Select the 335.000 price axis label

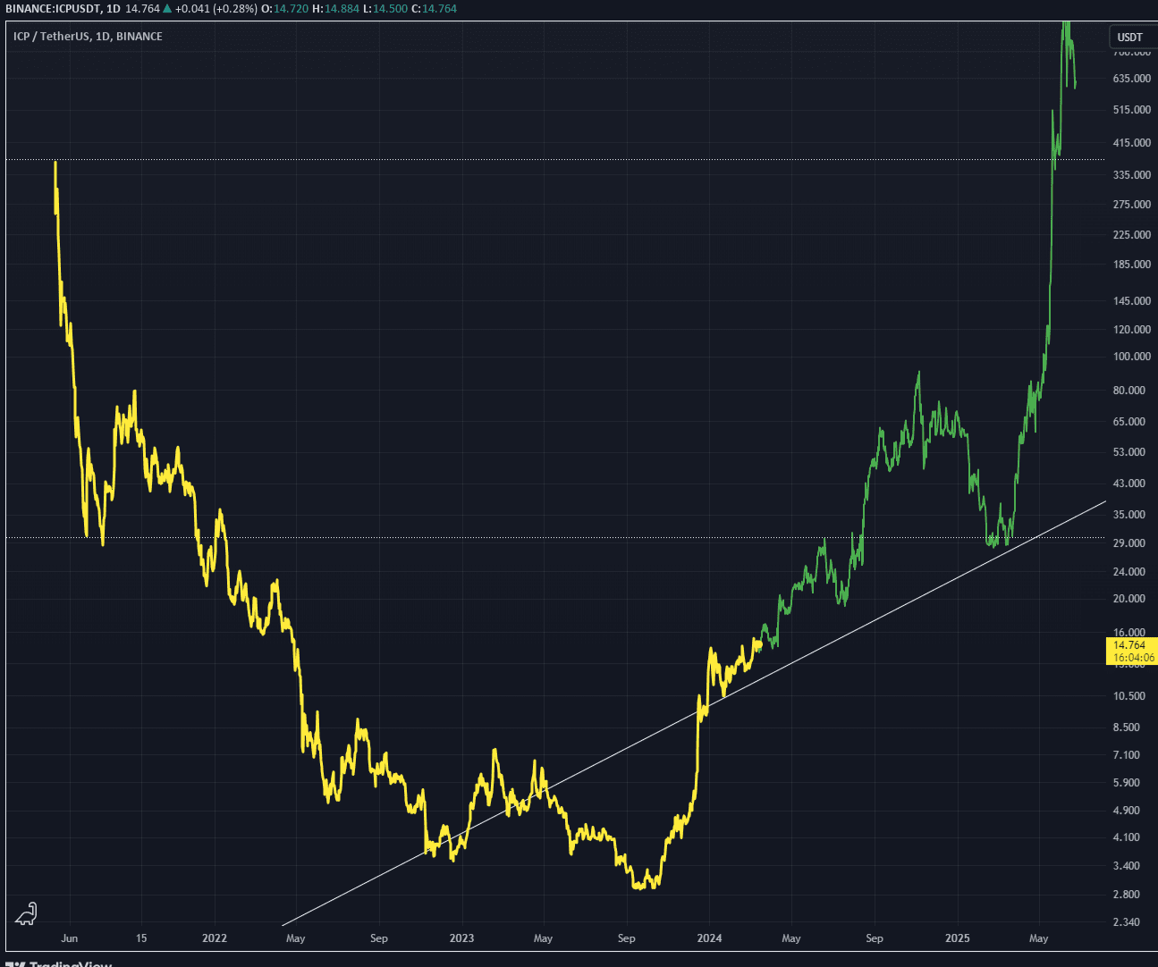[1131, 175]
